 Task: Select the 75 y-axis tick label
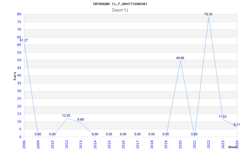pyautogui.click(x=19, y=22)
